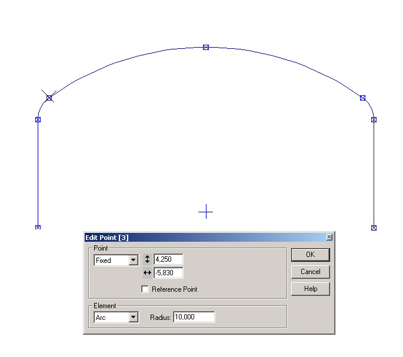Pick the point atop the right vertical line
Screen dimensions: 403x357
[x=374, y=119]
